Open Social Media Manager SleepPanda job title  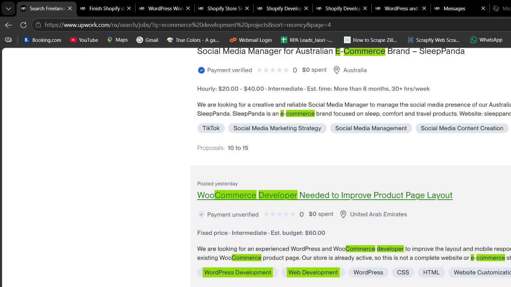tap(331, 51)
